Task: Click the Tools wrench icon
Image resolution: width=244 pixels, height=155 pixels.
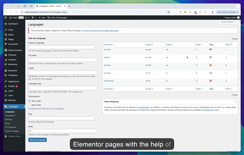Action: click(6, 95)
